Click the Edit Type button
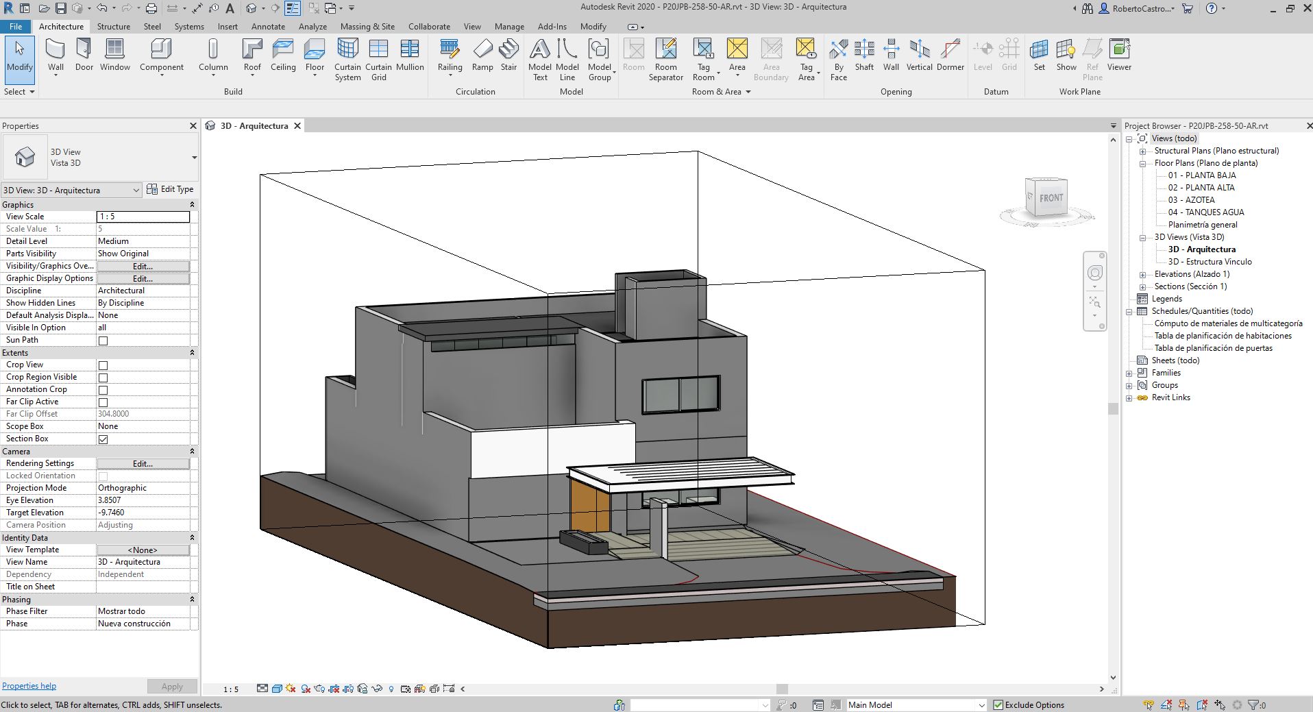1313x712 pixels. [170, 189]
